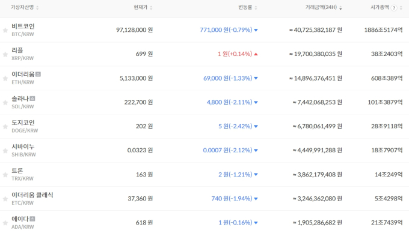Open the 시가총액 help question mark
The image size is (409, 233).
tap(394, 8)
